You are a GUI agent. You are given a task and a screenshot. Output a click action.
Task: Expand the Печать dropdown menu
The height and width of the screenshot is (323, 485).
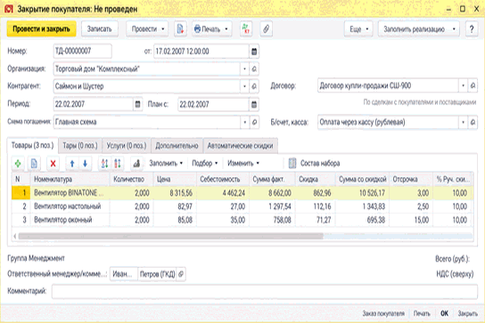[226, 29]
